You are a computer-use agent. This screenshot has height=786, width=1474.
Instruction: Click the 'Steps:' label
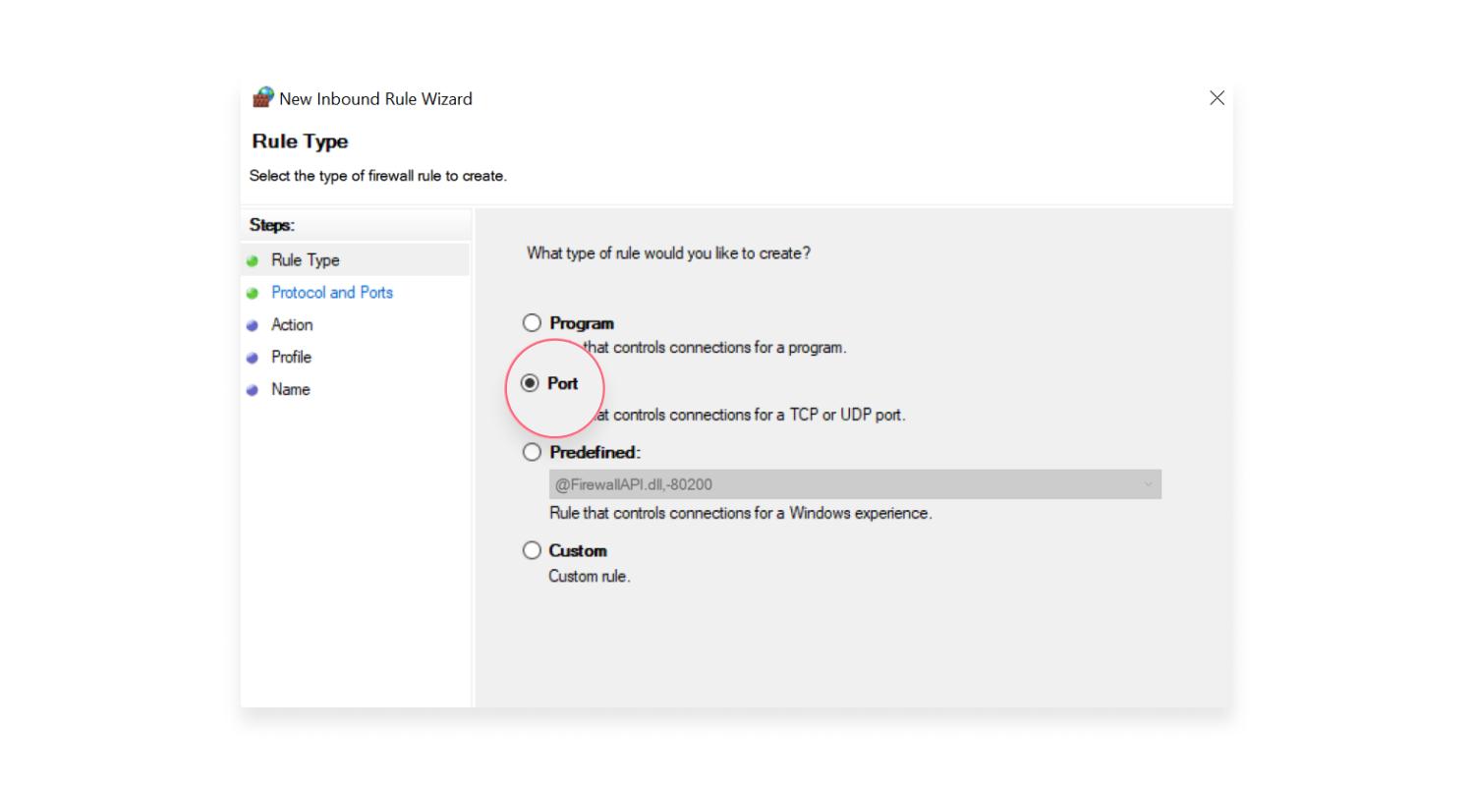pos(272,225)
